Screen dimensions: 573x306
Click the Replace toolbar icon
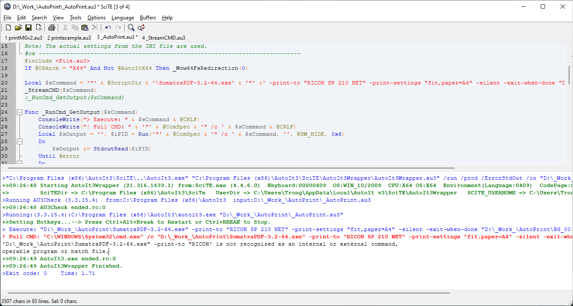[x=141, y=28]
